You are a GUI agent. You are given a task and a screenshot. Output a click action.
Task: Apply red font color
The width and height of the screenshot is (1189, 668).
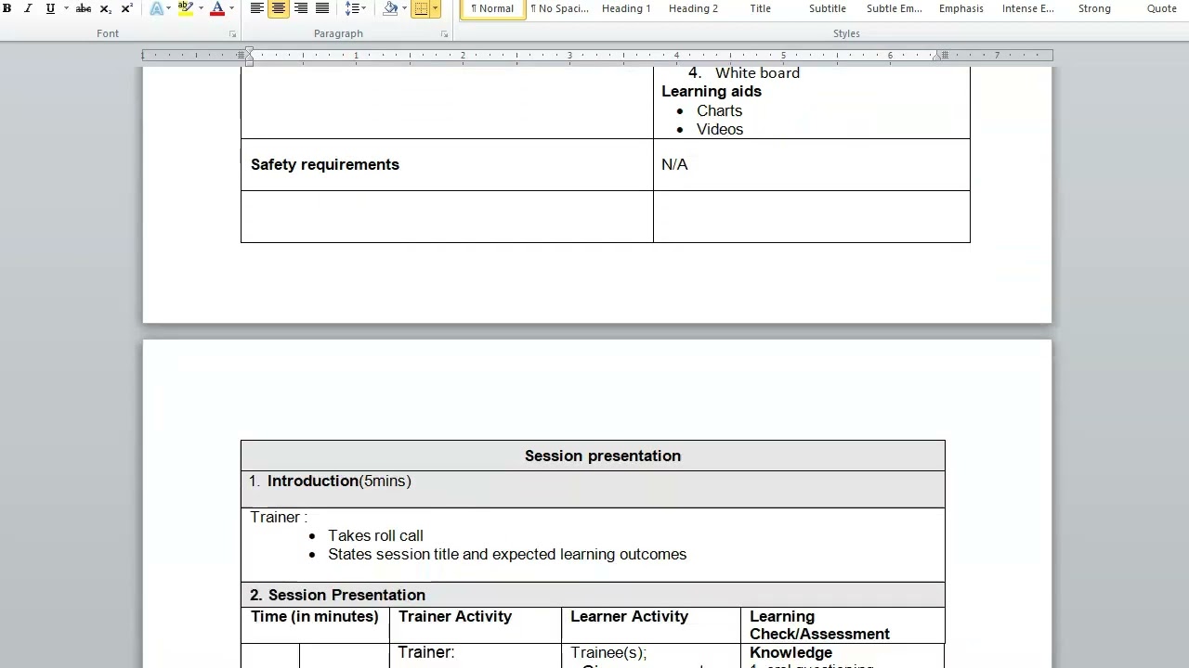(x=217, y=8)
